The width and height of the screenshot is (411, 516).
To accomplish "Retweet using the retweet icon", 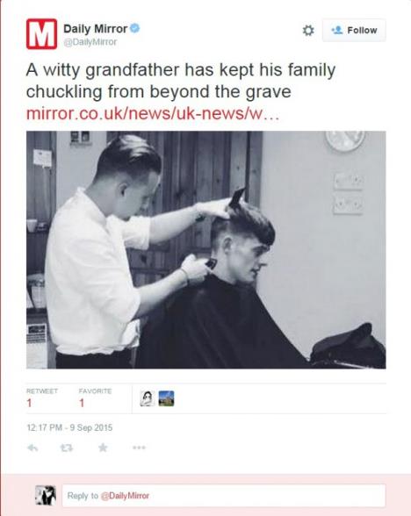I will click(67, 448).
